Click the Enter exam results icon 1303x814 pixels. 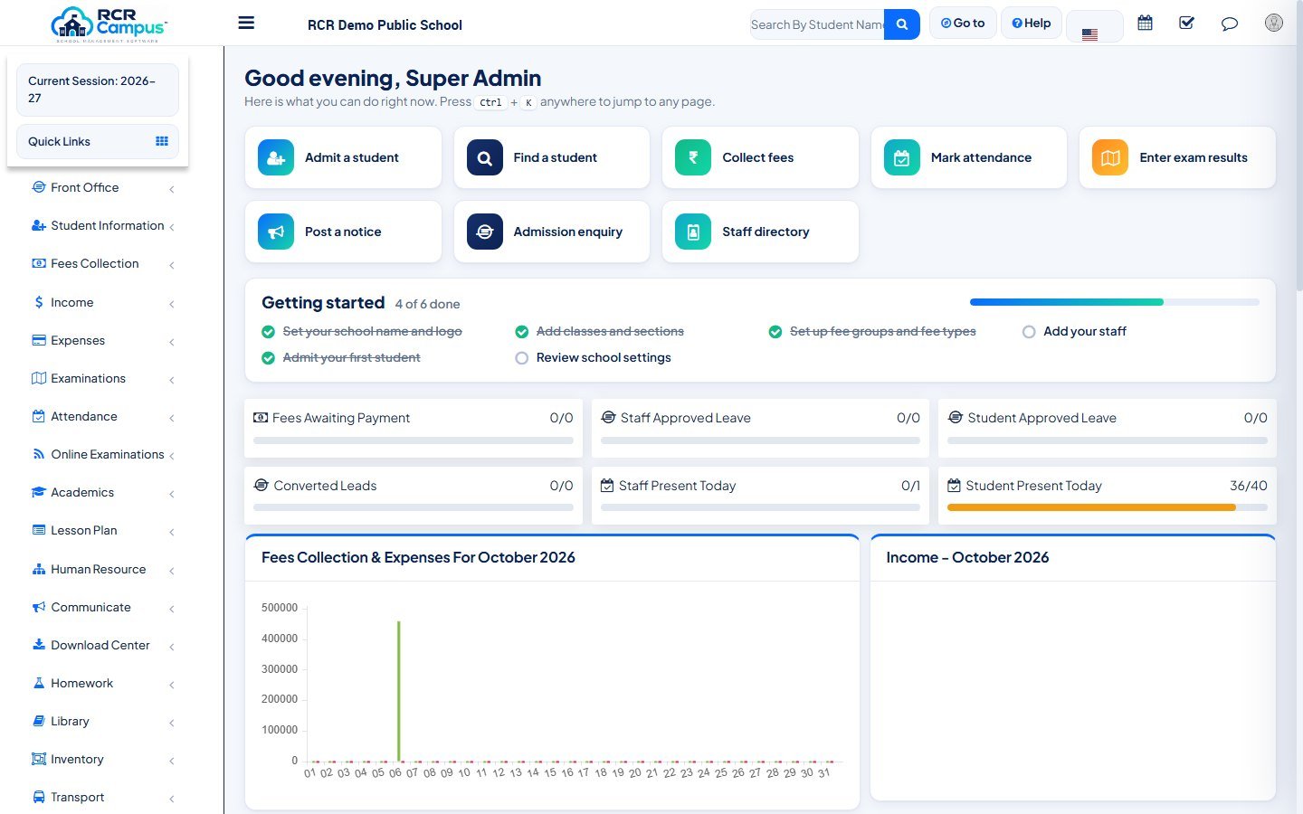click(x=1110, y=157)
